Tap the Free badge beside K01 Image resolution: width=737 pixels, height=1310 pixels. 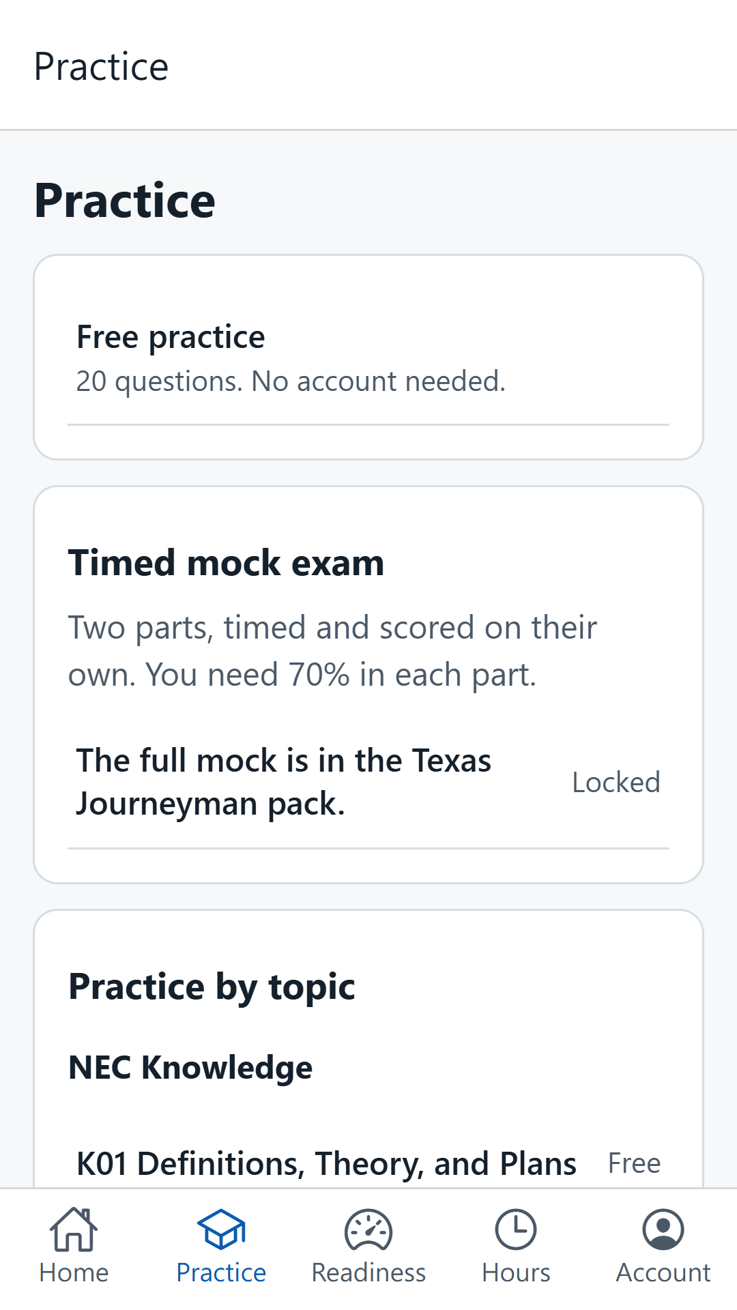[635, 1163]
